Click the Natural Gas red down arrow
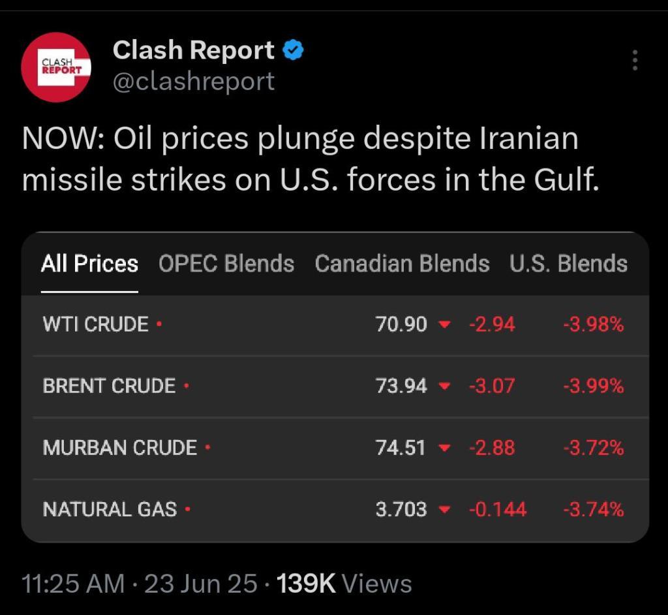 click(444, 509)
